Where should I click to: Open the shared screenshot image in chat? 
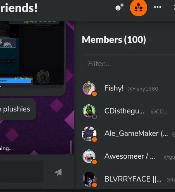pos(32,53)
